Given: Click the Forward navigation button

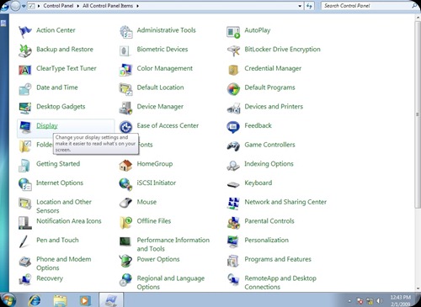Looking at the screenshot, I should click(x=16, y=6).
